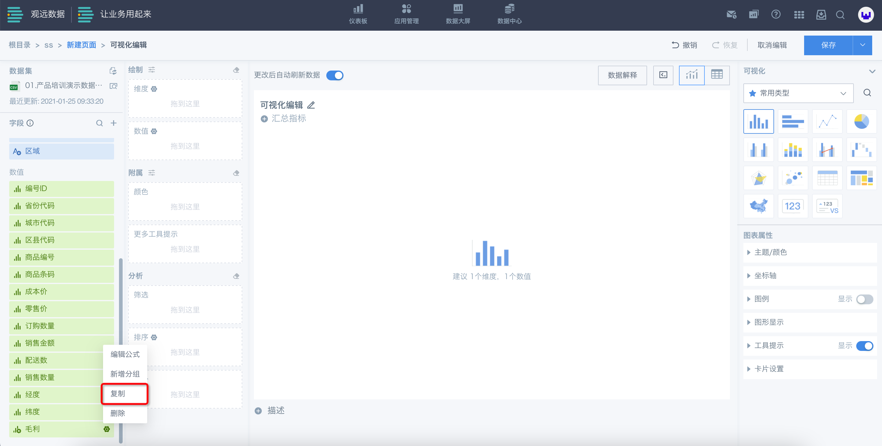This screenshot has width=882, height=446.
Task: Click the 数据解释 button
Action: point(622,75)
